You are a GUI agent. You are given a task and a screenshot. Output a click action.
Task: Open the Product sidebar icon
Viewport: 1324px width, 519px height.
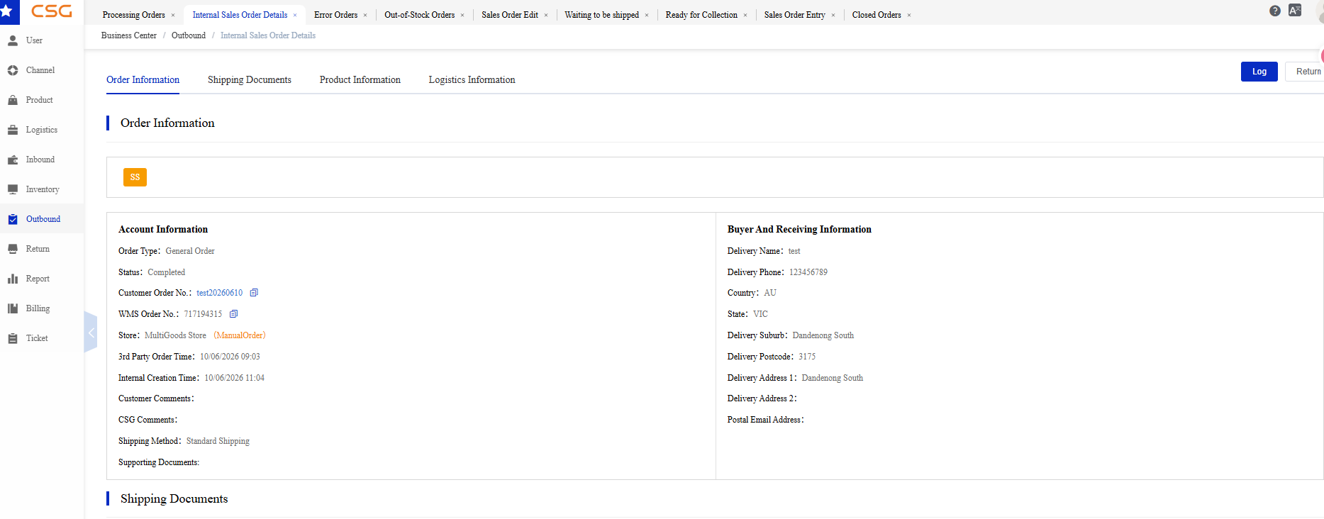pos(13,100)
